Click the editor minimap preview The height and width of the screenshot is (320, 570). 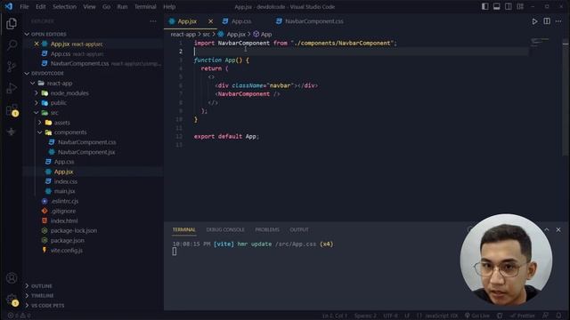tap(540, 42)
